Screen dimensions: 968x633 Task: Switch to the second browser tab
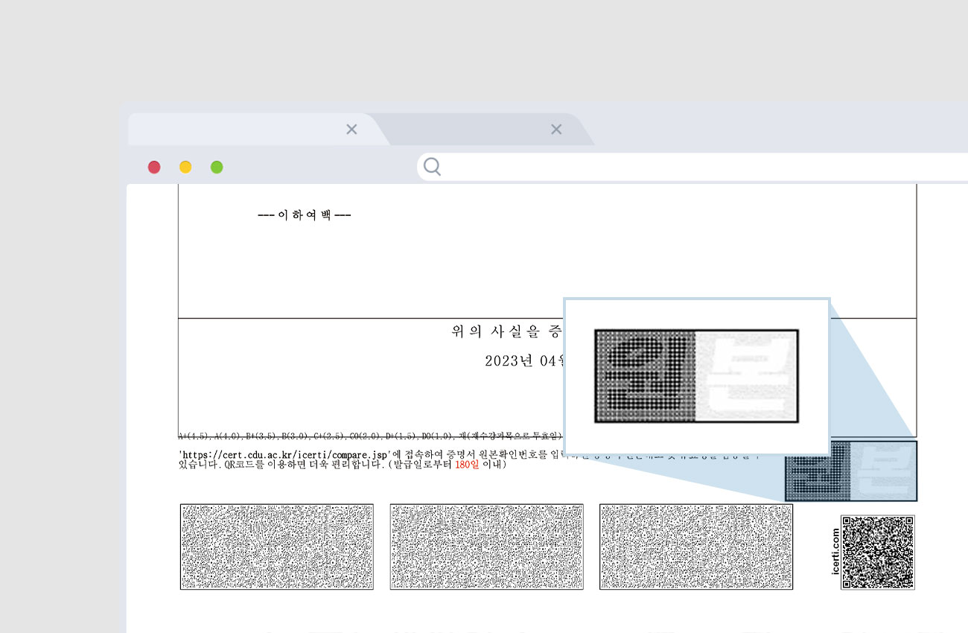(462, 130)
